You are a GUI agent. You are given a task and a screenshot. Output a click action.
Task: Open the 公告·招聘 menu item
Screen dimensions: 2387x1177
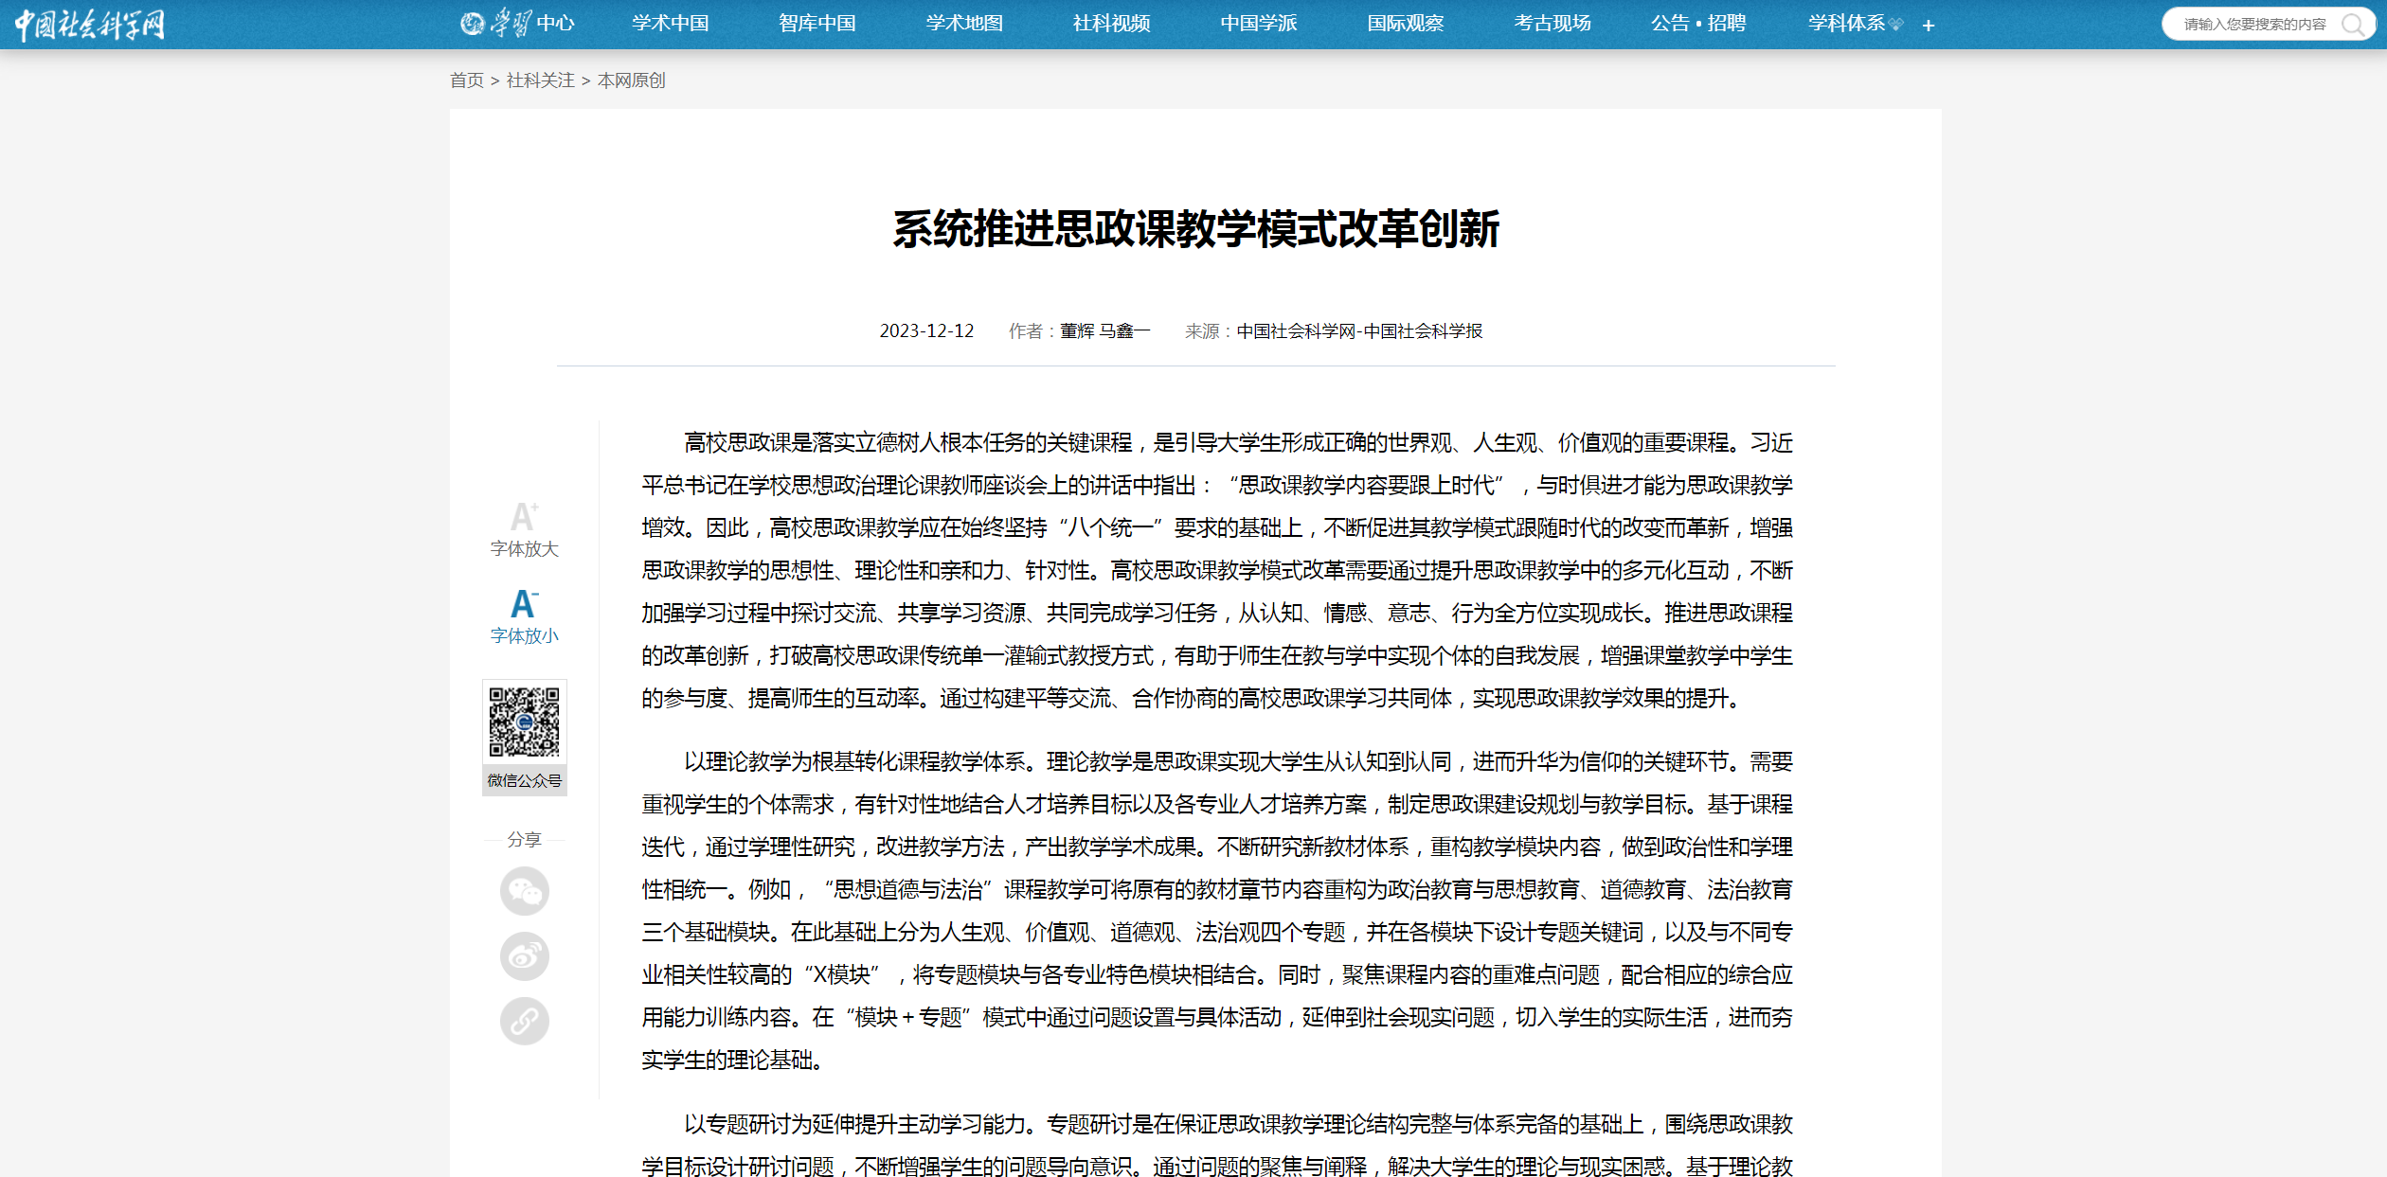(x=1698, y=23)
